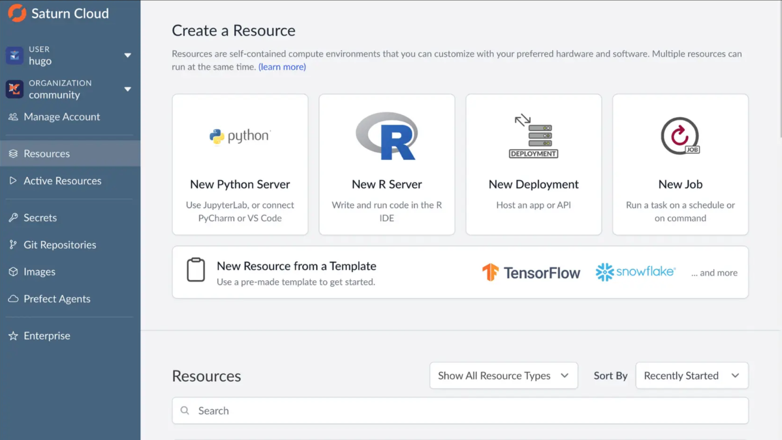Open Git Repositories page
Screen dimensions: 782x440
click(x=70, y=244)
